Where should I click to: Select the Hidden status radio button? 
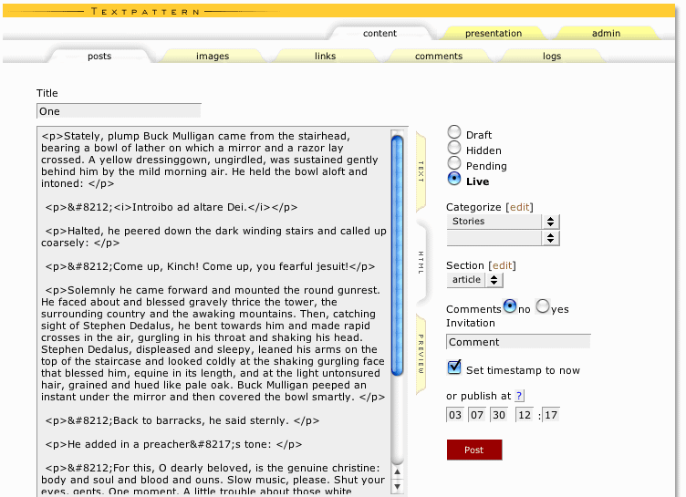[454, 148]
